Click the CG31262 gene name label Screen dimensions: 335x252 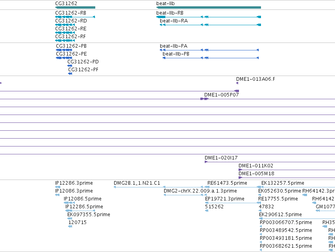tap(66, 4)
